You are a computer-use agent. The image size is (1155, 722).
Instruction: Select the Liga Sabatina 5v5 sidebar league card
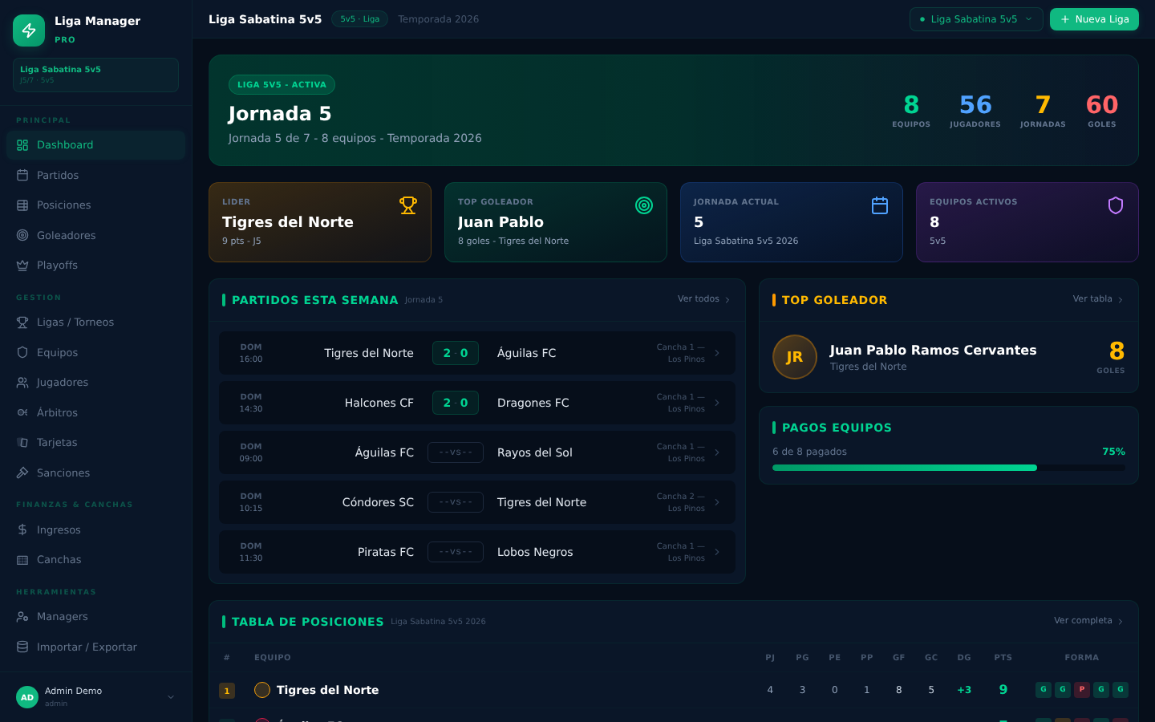click(x=95, y=75)
